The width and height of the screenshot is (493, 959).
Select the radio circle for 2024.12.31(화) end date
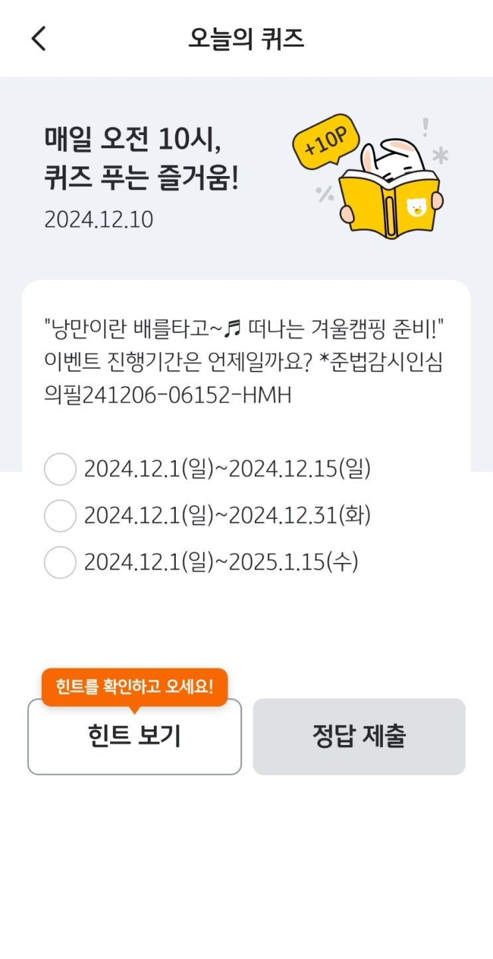[60, 516]
